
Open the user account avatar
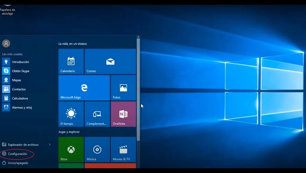tap(6, 44)
